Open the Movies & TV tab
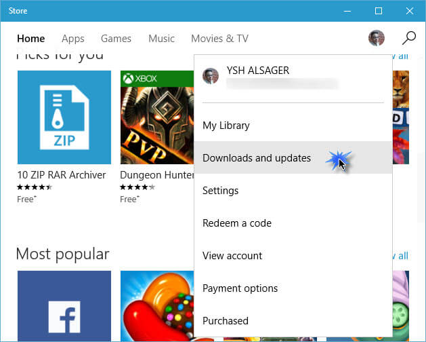Screen dimensions: 426x342 219,39
